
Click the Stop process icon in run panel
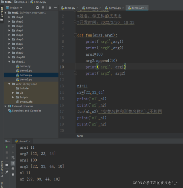[7, 152]
